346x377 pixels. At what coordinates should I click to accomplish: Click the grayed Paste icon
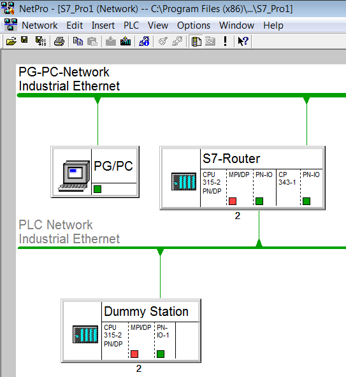point(92,41)
